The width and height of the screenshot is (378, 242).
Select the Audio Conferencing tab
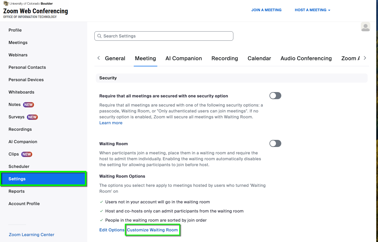306,58
